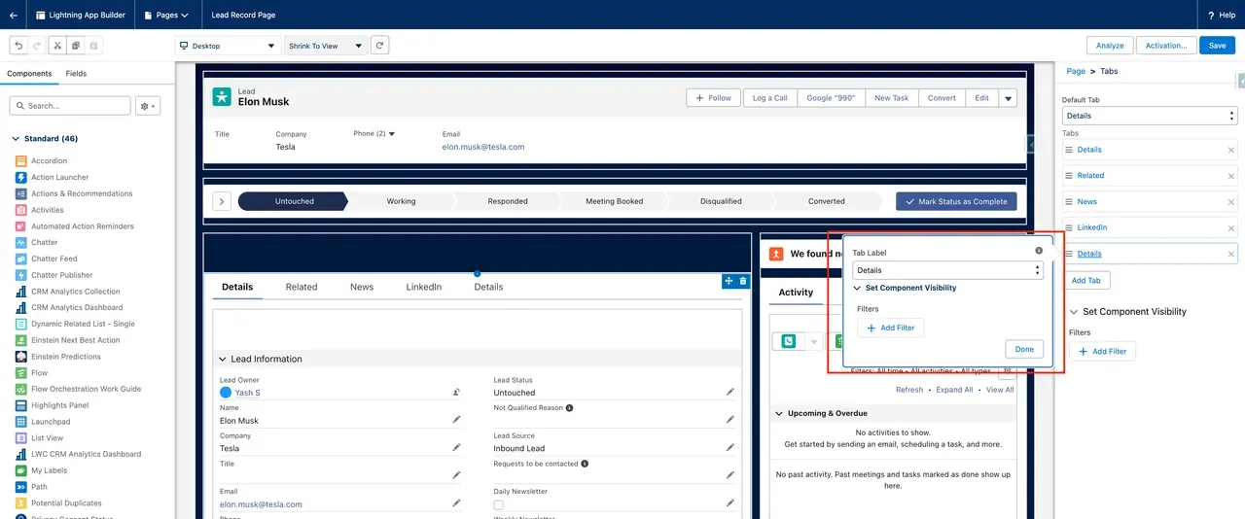Viewport: 1245px width, 519px height.
Task: Click the Paste clipboard icon
Action: tap(93, 46)
